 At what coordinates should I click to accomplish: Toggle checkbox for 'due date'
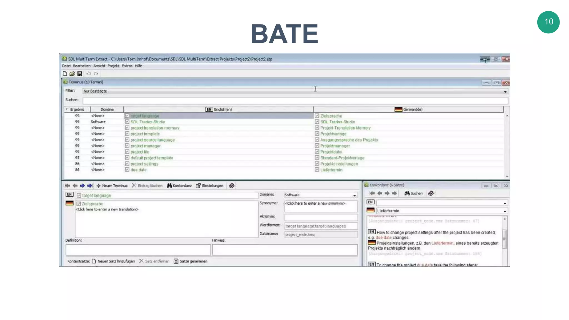127,169
